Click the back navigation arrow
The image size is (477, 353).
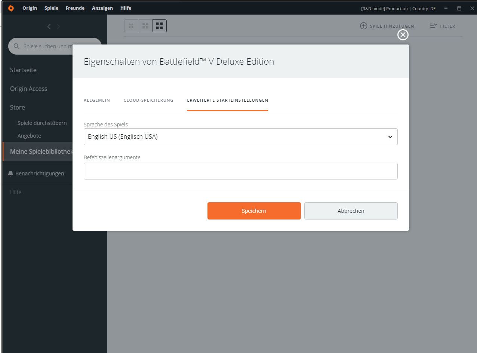[49, 26]
